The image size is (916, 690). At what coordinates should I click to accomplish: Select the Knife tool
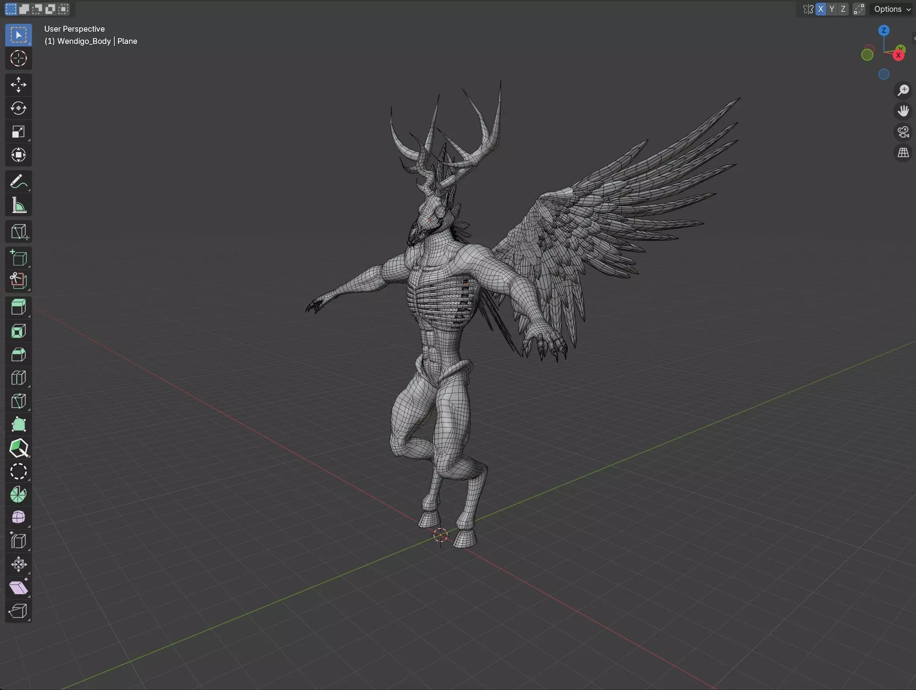(x=18, y=401)
